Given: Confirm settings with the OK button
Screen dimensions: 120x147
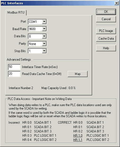Looking at the screenshot, I should [106, 12].
